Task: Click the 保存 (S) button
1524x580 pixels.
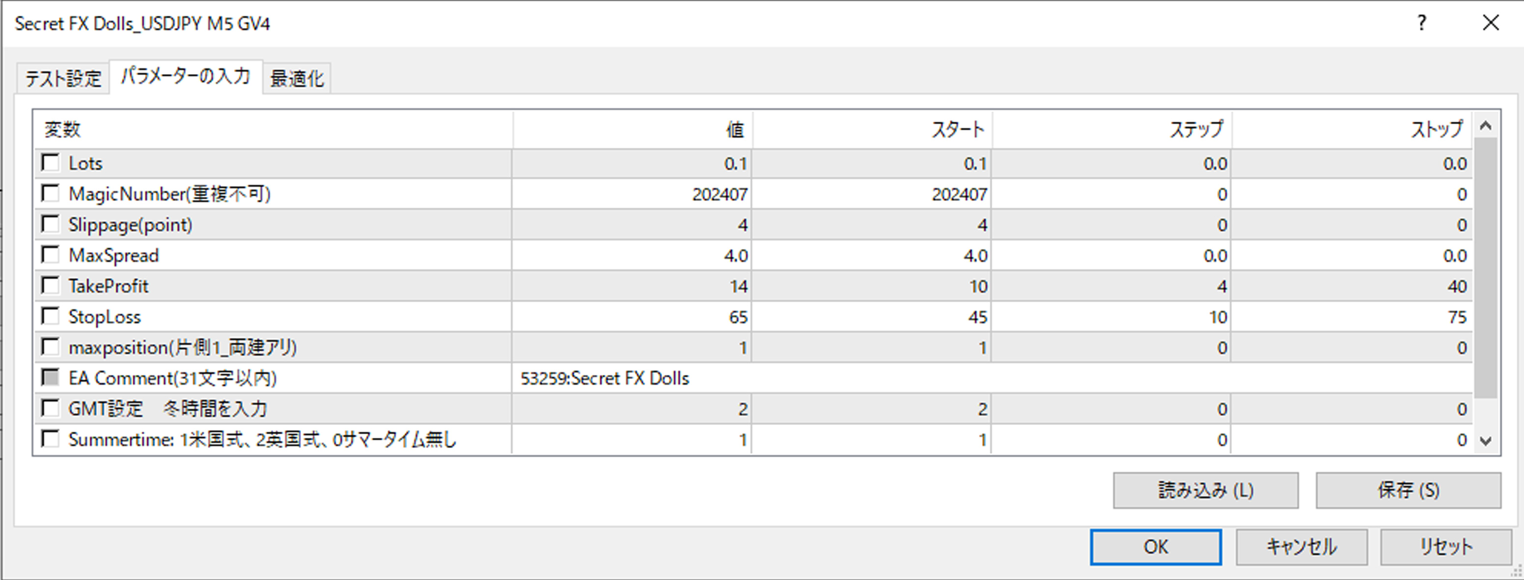Action: (x=1408, y=490)
